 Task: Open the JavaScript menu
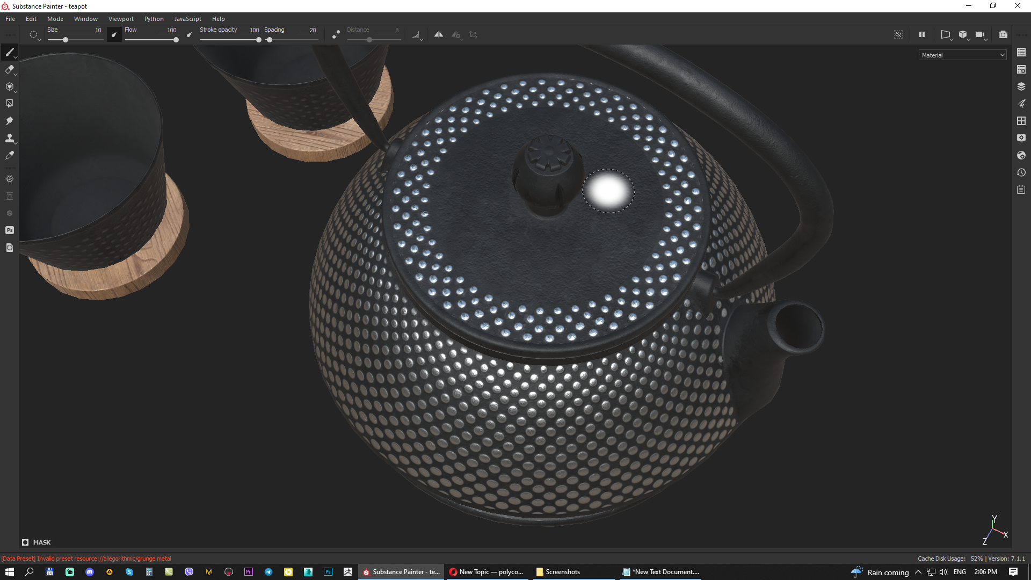click(x=188, y=19)
